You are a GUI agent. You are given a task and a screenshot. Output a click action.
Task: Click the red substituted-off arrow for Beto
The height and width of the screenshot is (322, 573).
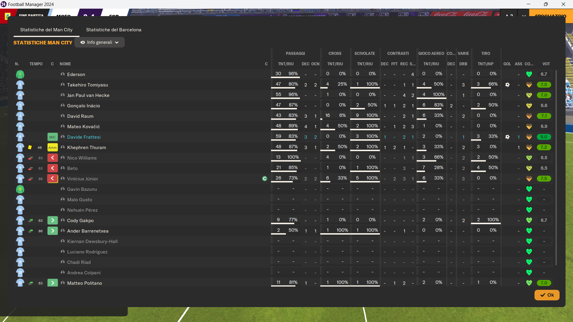(53, 168)
